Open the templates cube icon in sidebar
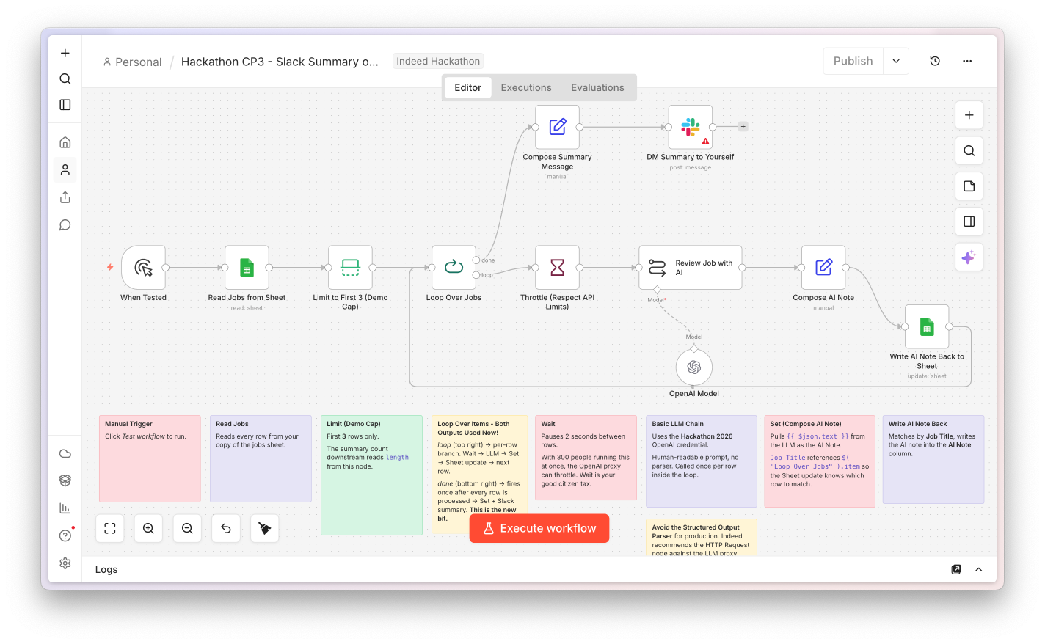 tap(65, 480)
